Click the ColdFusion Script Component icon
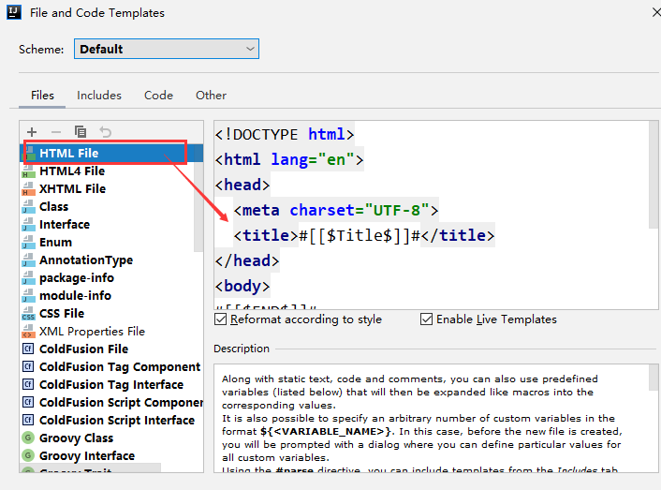The width and height of the screenshot is (661, 490). pyautogui.click(x=28, y=402)
